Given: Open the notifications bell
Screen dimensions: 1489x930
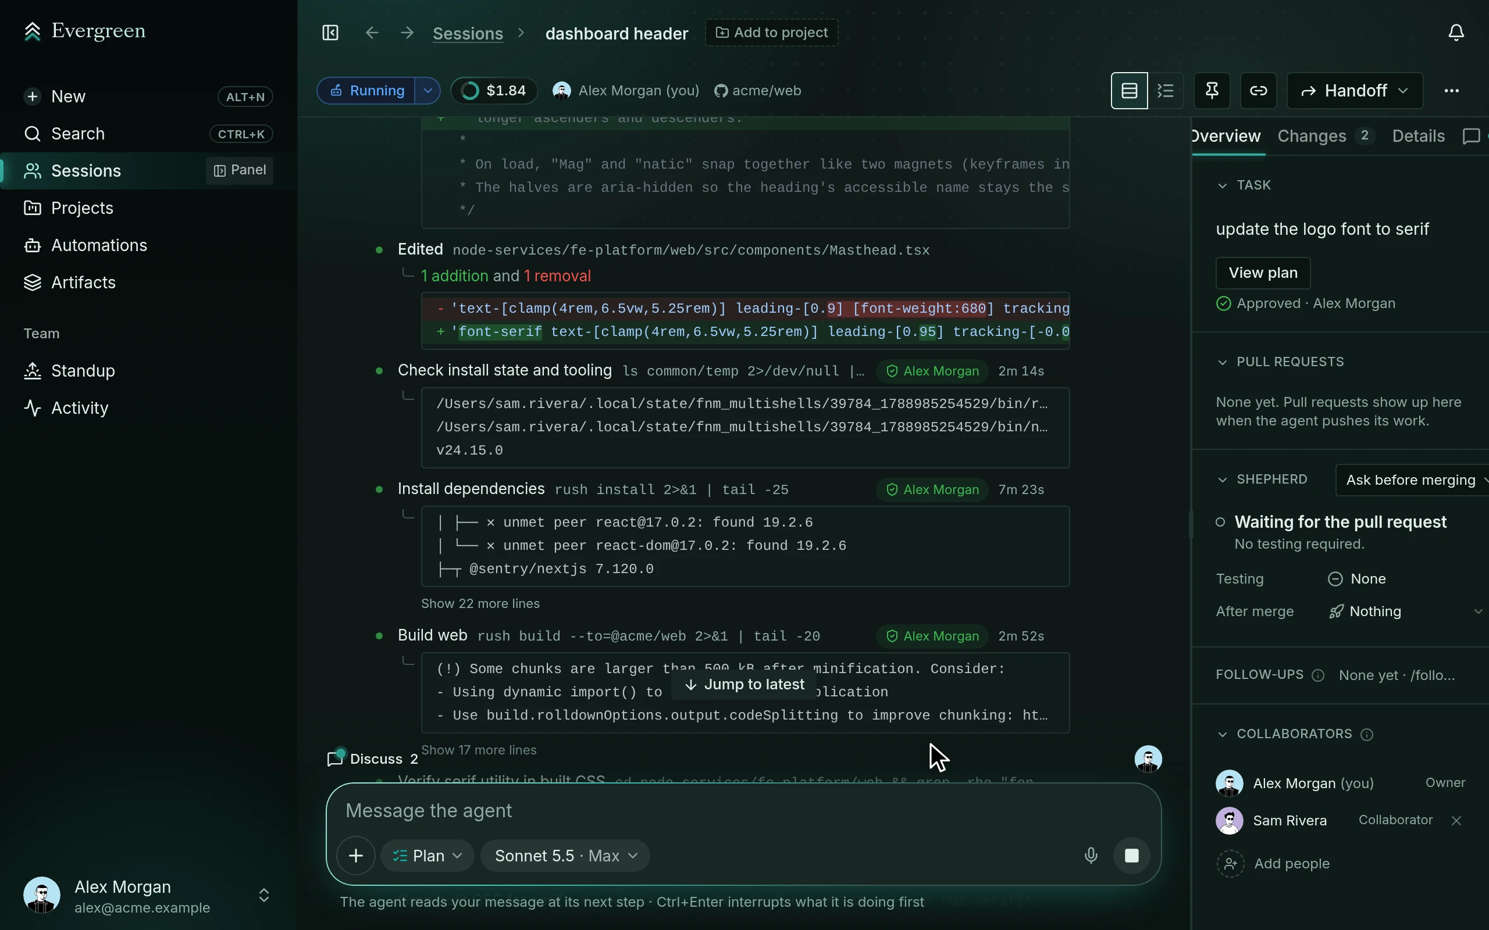Looking at the screenshot, I should 1456,33.
